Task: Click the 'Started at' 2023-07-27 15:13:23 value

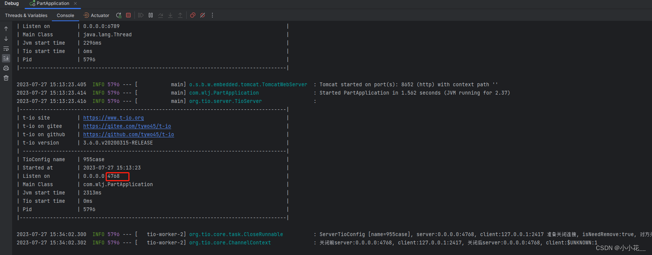Action: point(112,168)
